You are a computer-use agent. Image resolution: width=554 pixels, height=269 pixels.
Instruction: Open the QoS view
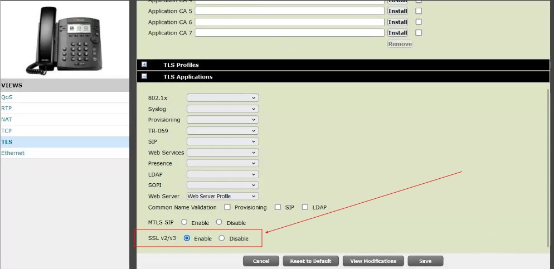[7, 97]
